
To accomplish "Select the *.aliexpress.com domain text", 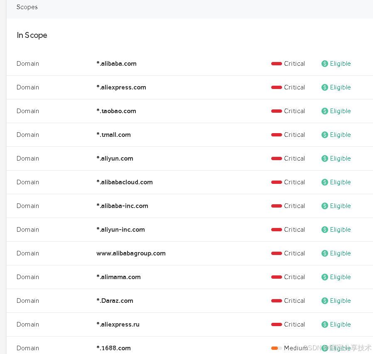I will click(x=121, y=87).
